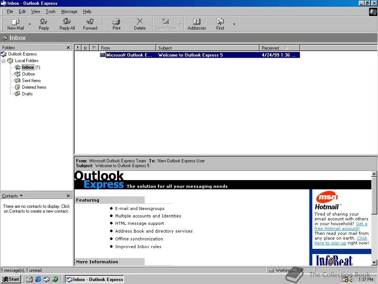Click the system tray clock
Viewport: 378px width, 284px height.
pos(366,280)
